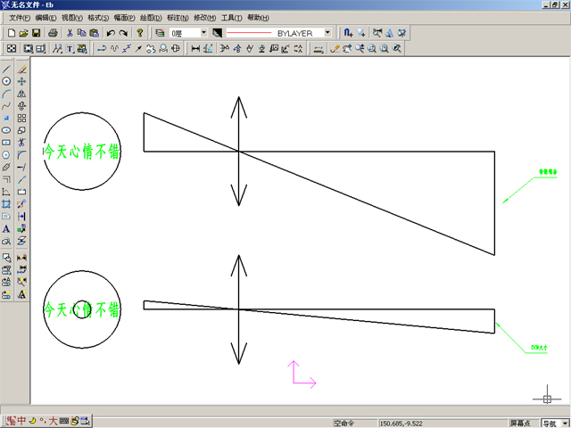Image resolution: width=571 pixels, height=428 pixels.
Task: Select the Array (four squares) tool
Action: [x=21, y=118]
